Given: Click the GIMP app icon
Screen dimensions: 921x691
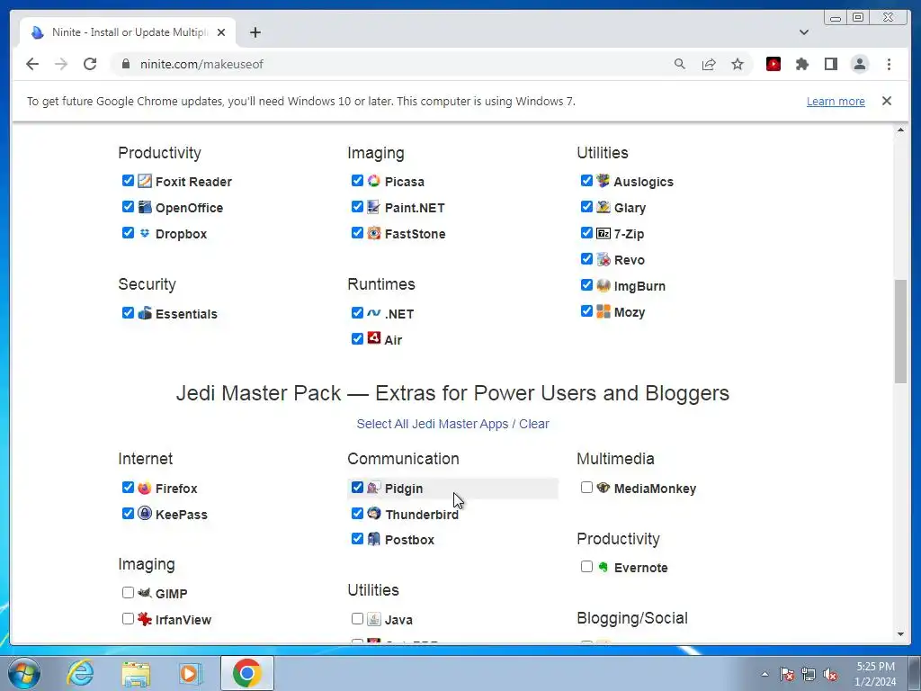Looking at the screenshot, I should pos(145,592).
